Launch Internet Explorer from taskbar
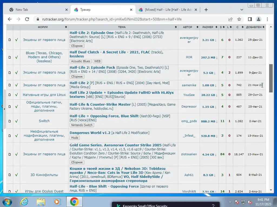This screenshot has width=277, height=207. [x=24, y=202]
